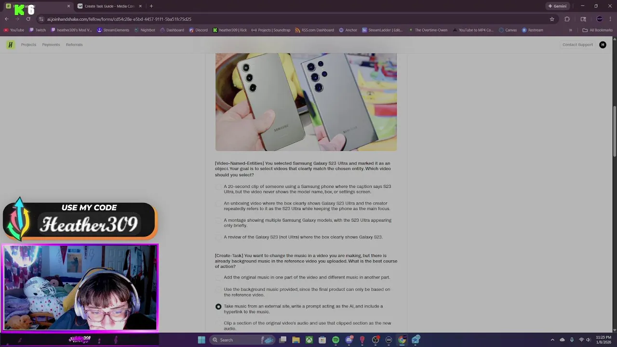Image resolution: width=617 pixels, height=347 pixels.
Task: Expand the hidden bookmarks chevron
Action: tap(570, 30)
